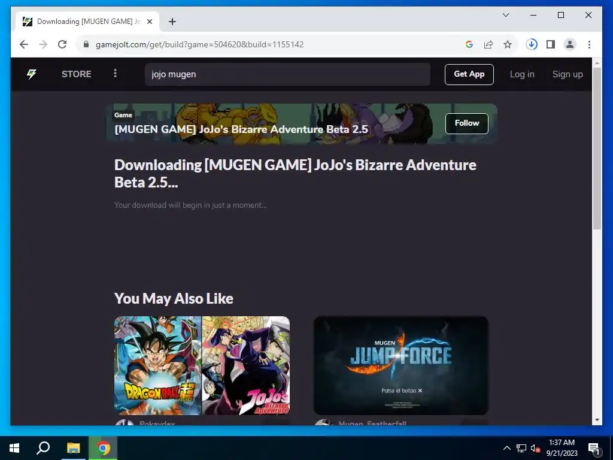Open the STORE menu item
Screen dimensions: 613x460
(76, 74)
